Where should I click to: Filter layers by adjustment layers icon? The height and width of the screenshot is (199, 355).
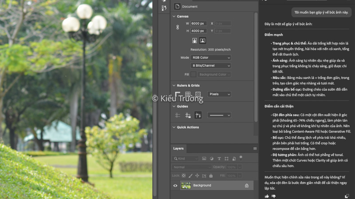pos(212,159)
